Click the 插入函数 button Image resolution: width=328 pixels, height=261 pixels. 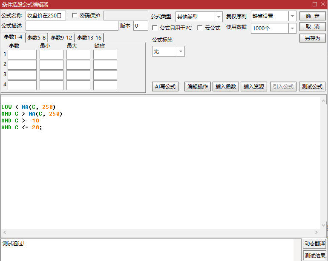tap(225, 87)
